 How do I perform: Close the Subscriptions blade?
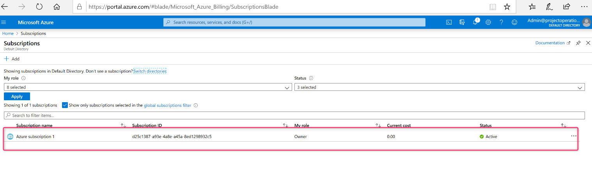click(x=588, y=43)
